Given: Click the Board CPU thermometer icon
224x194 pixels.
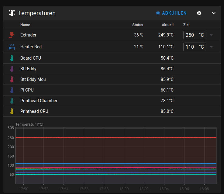Looking at the screenshot, I should [x=12, y=58].
